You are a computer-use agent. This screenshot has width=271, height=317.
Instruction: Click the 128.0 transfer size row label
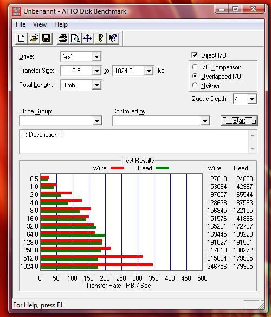click(x=31, y=242)
